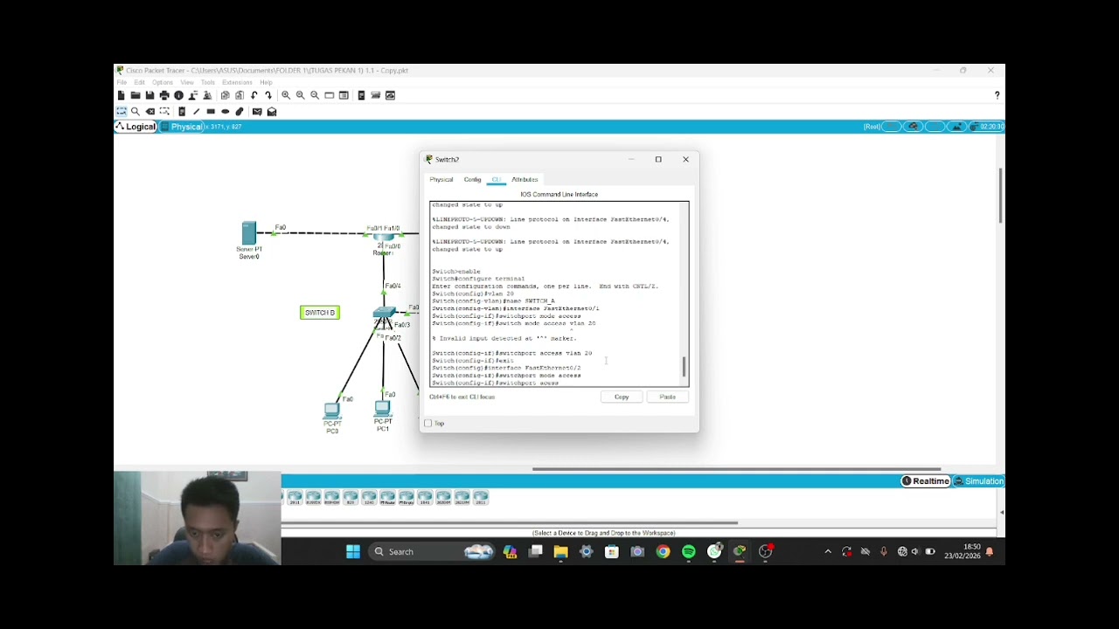Screen dimensions: 1119x629
Task: Click PC1 device in the workspace
Action: (382, 409)
